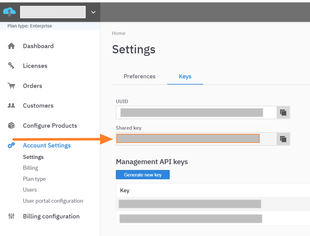The height and width of the screenshot is (236, 310).
Task: Open Billing under Account Settings
Action: coord(30,168)
